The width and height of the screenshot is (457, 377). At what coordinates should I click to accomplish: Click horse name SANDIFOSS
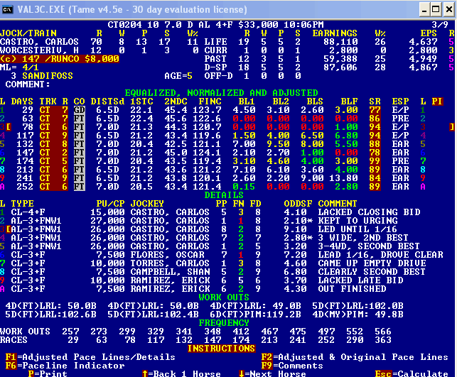[x=48, y=76]
